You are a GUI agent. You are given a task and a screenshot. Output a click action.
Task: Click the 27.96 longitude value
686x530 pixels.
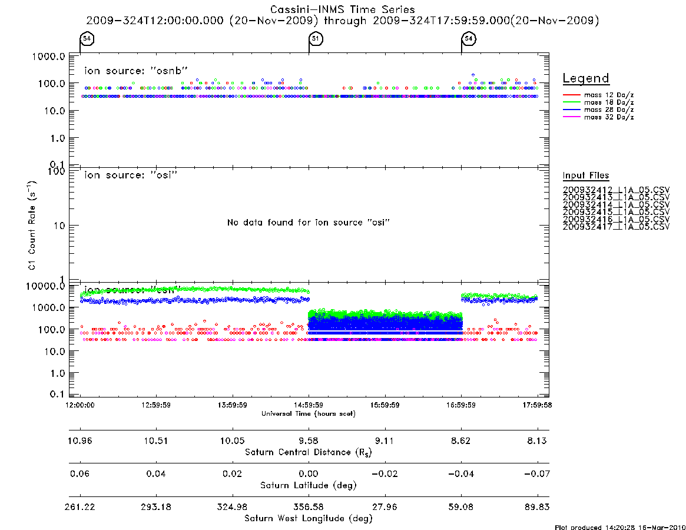(x=385, y=507)
